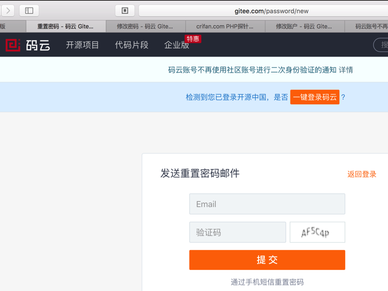The height and width of the screenshot is (291, 388).
Task: Click the 验证码 captcha input field
Action: pos(238,232)
